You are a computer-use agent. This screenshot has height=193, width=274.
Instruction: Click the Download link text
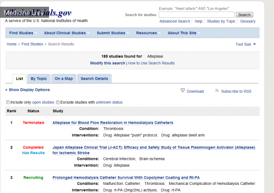point(195,91)
